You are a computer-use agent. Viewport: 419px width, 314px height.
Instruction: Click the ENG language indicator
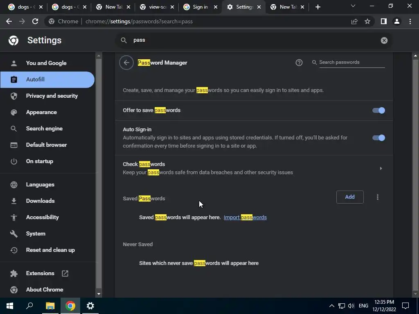(x=363, y=306)
